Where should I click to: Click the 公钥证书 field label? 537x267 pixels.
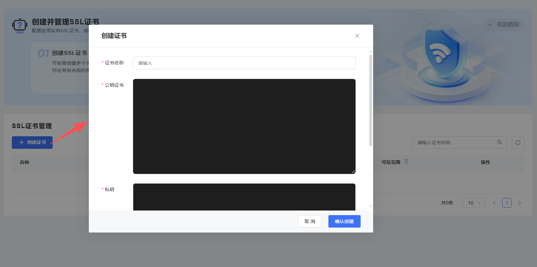pyautogui.click(x=114, y=85)
